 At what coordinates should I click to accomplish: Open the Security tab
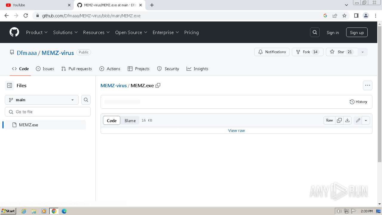(x=168, y=69)
